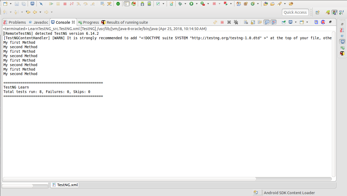Toggle the Scroll Lock padlock icon
The width and height of the screenshot is (347, 196).
point(253,22)
